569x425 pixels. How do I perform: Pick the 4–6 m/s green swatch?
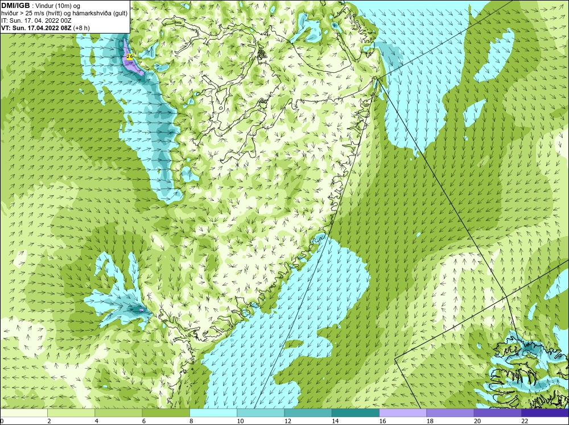(118, 412)
